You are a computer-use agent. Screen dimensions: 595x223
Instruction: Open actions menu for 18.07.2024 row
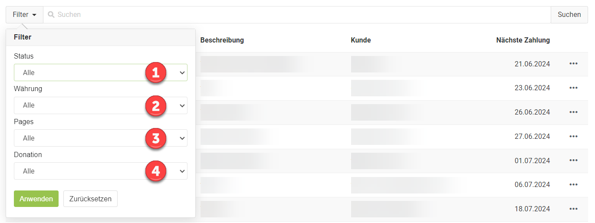click(x=573, y=209)
